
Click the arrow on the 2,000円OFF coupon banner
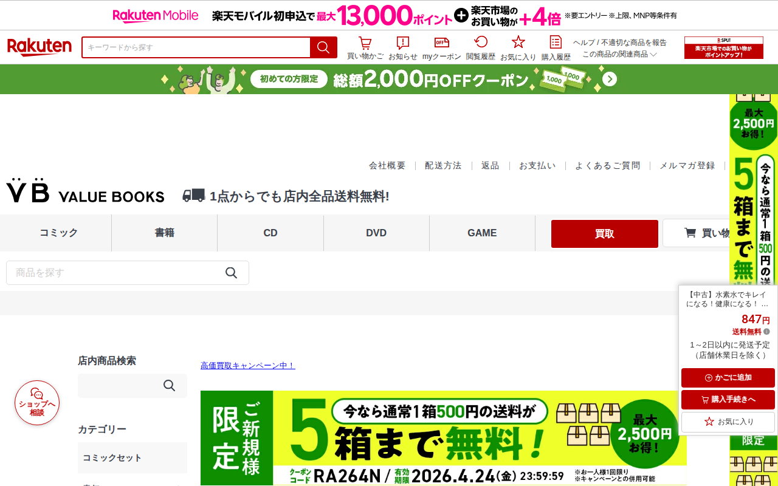610,80
